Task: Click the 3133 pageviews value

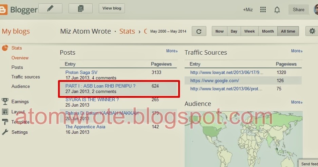Action: (156, 72)
